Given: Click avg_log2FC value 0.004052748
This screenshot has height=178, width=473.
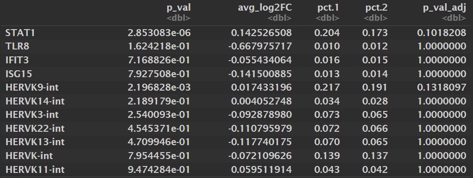Looking at the screenshot, I should coord(262,101).
